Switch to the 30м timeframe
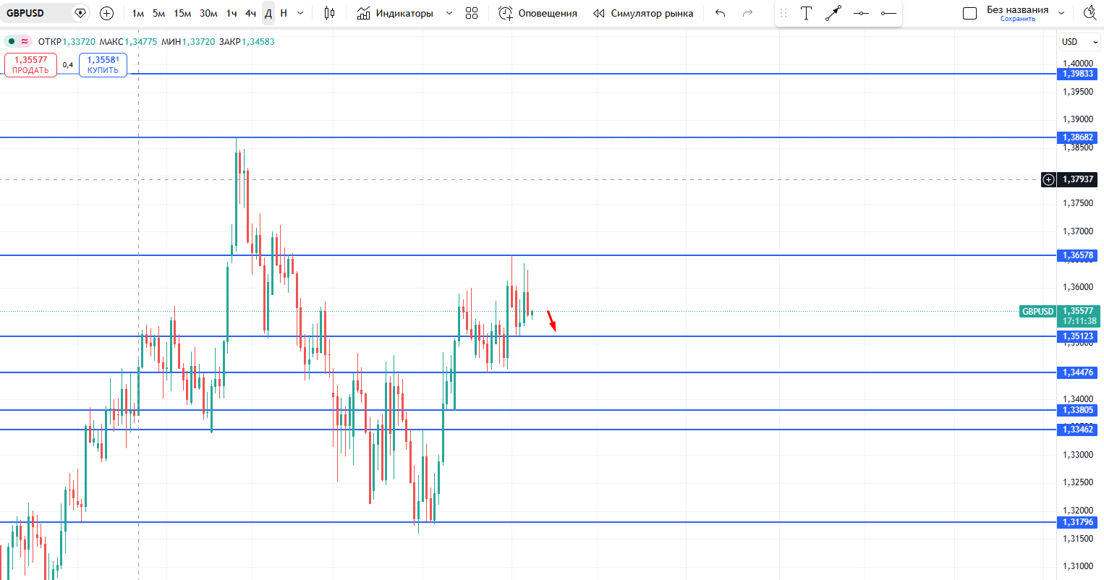The image size is (1104, 580). coord(208,13)
